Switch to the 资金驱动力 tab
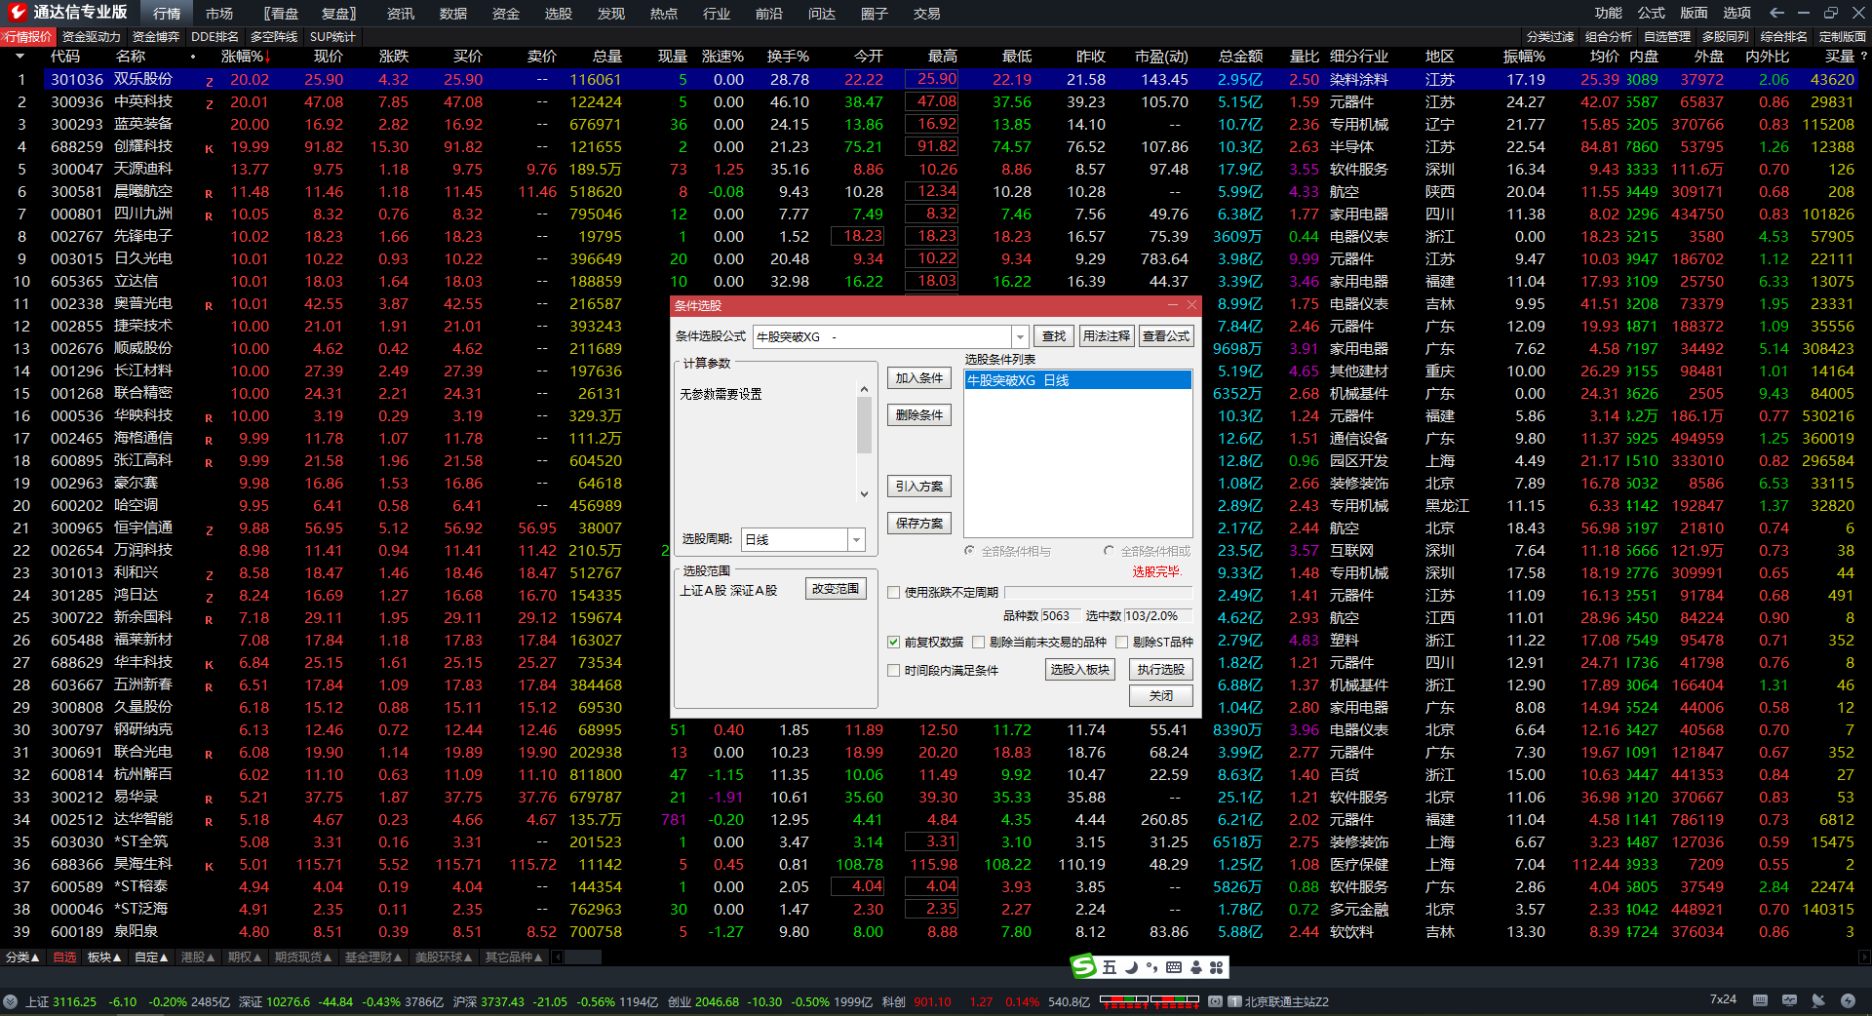The height and width of the screenshot is (1016, 1872). 92,36
